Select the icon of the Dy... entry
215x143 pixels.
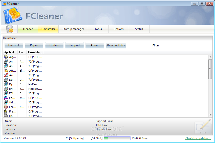[x=6, y=84]
